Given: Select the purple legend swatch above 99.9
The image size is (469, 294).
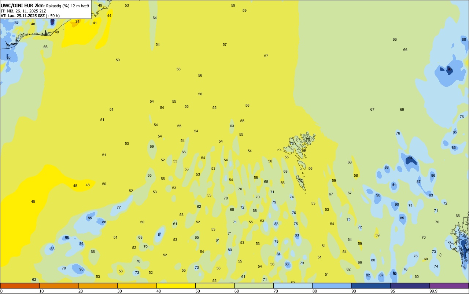Looking at the screenshot, I should (449, 286).
